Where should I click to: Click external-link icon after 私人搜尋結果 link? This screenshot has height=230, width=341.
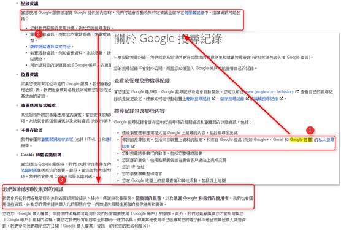(133, 147)
